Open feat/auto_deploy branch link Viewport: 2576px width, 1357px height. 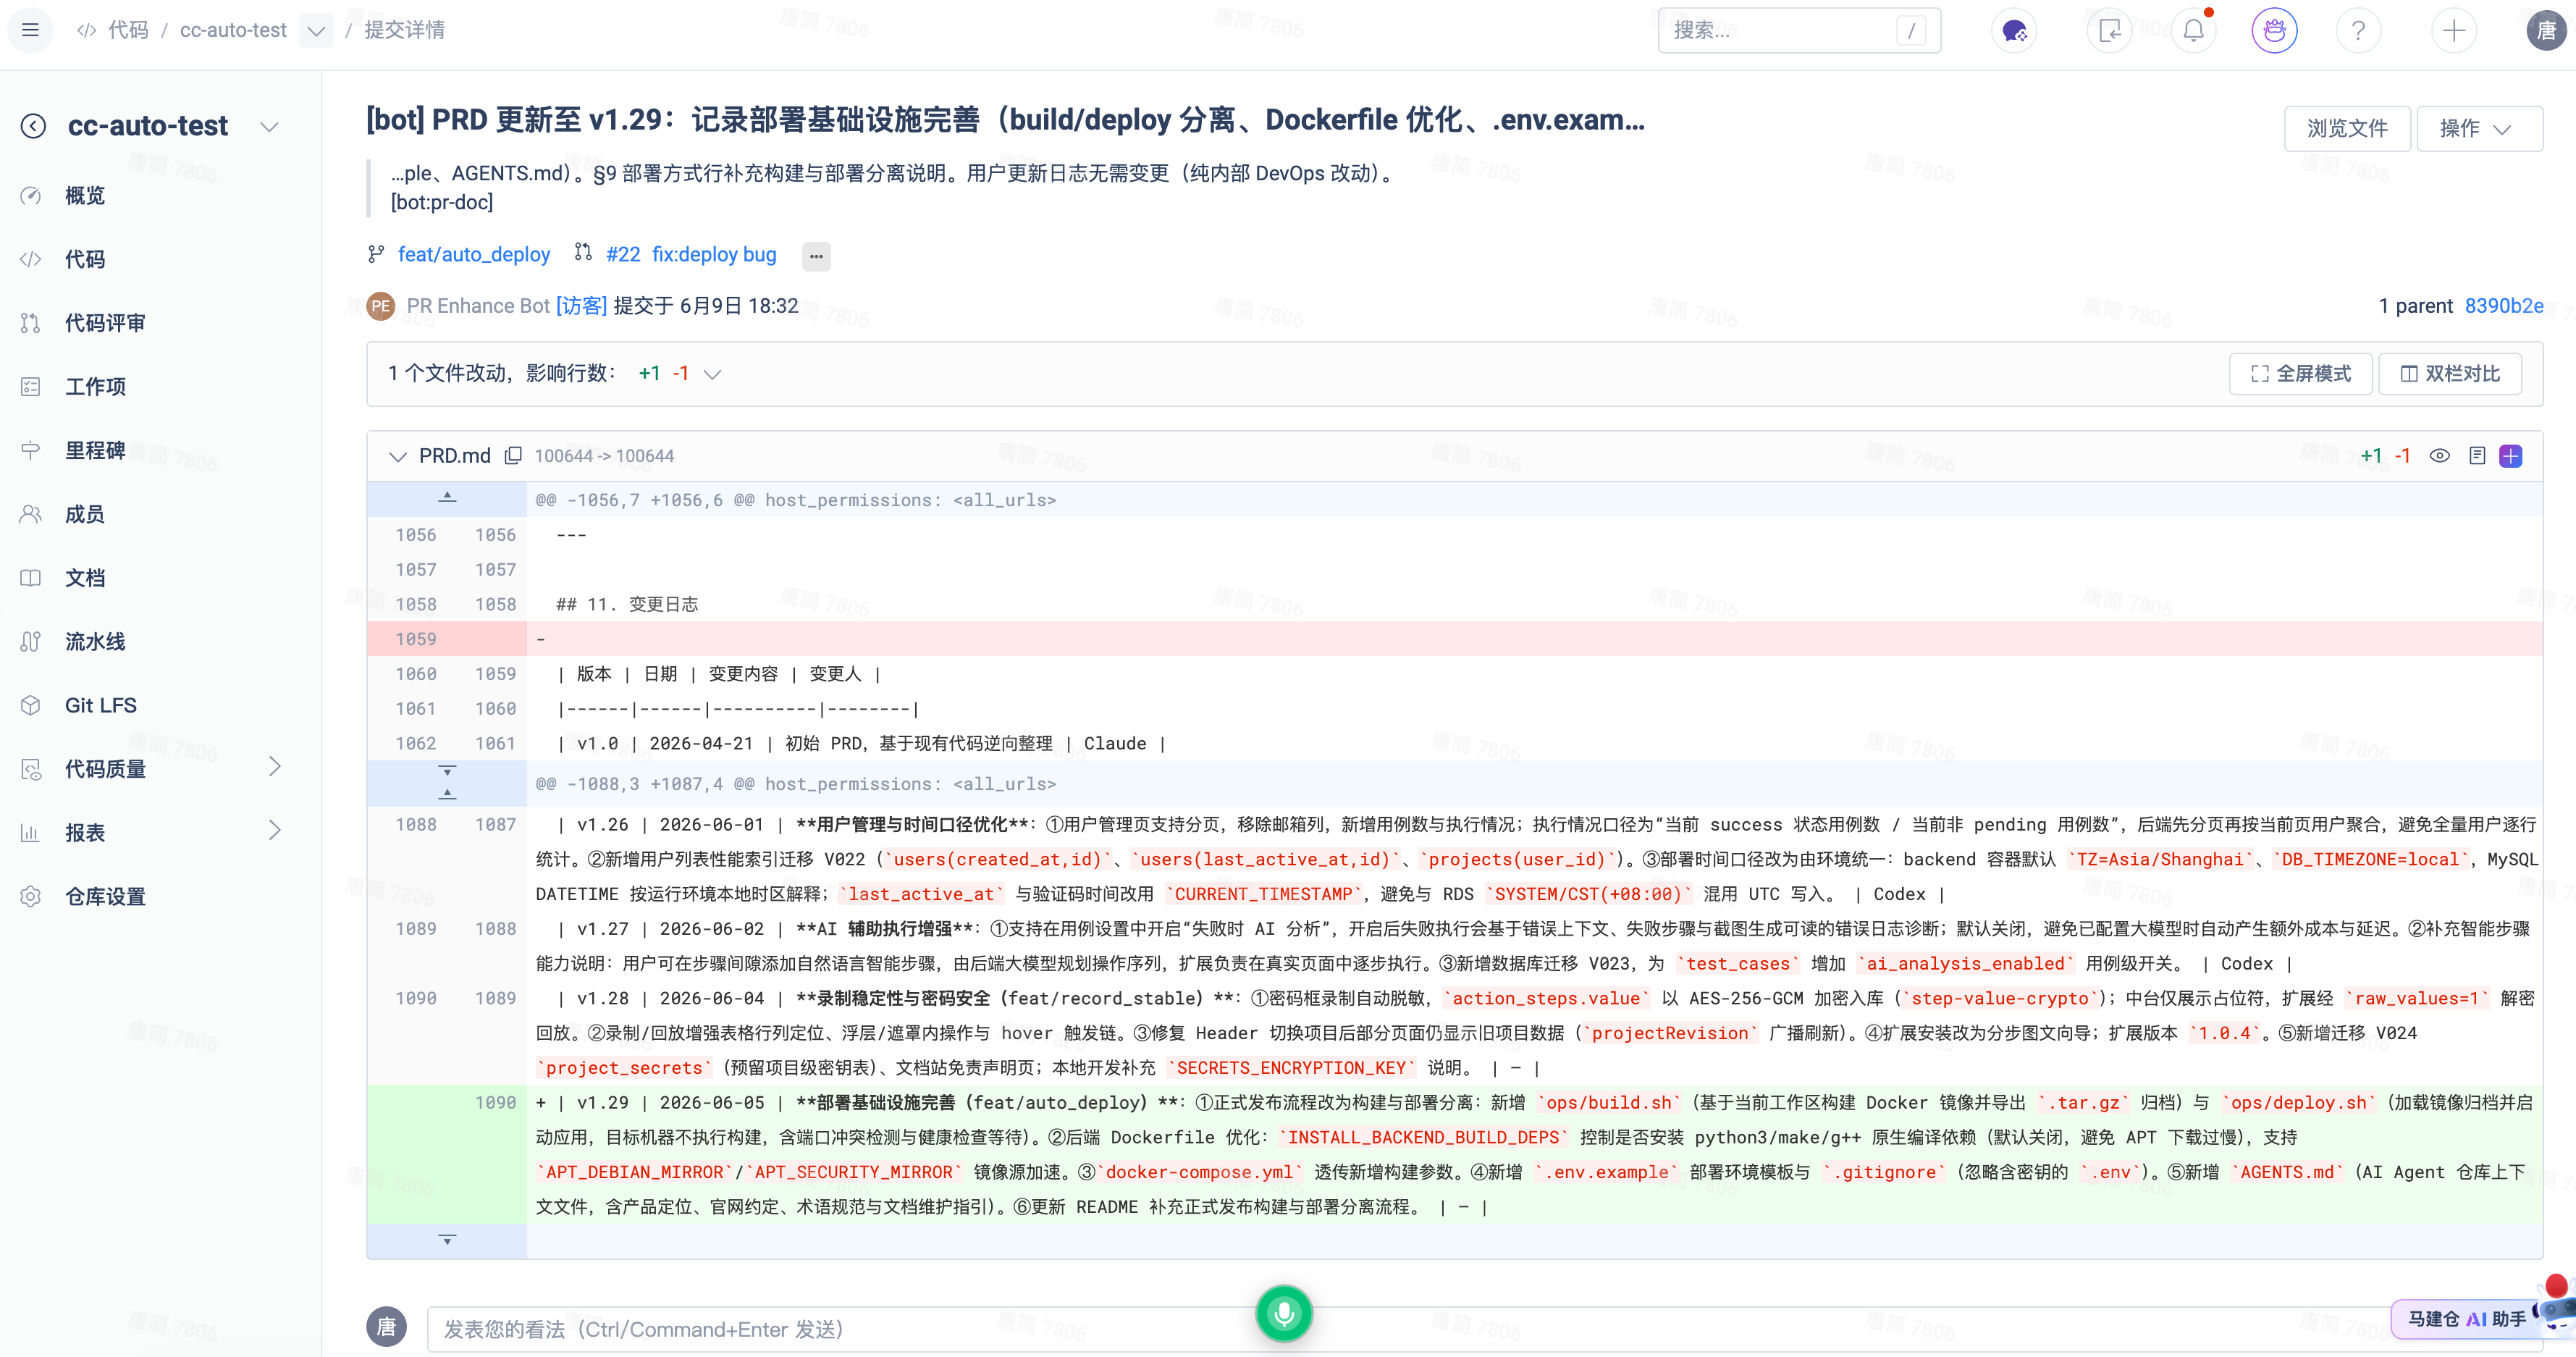[474, 255]
